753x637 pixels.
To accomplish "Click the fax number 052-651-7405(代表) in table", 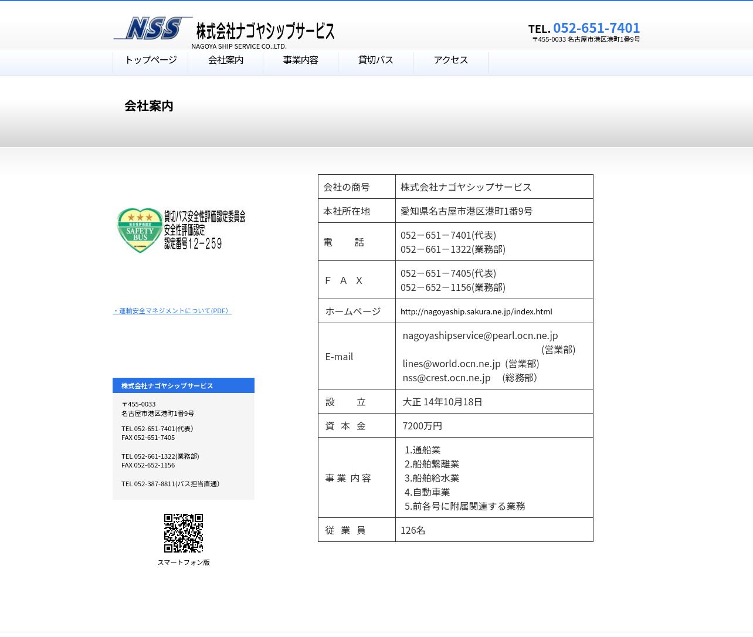I will click(449, 273).
